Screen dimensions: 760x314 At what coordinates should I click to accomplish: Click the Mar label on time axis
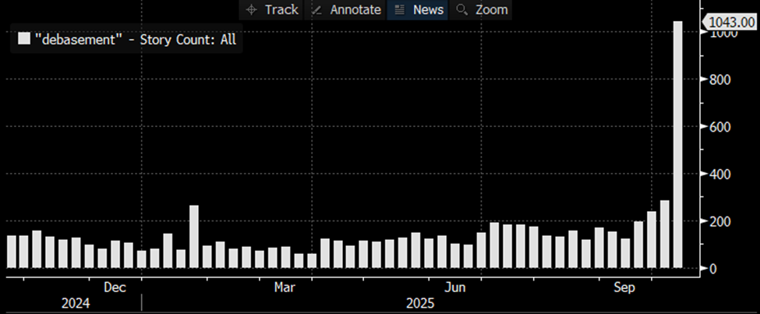285,288
